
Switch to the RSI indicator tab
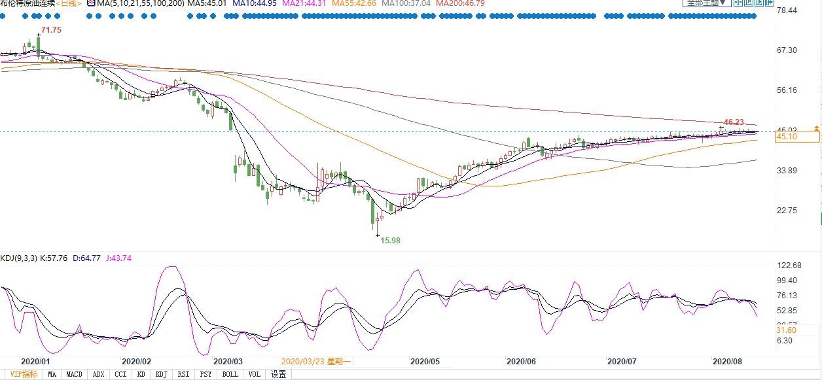183,374
